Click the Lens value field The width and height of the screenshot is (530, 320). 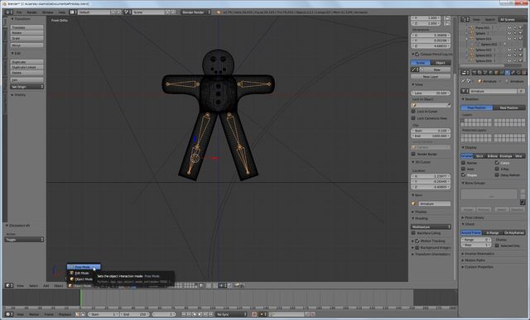(x=431, y=93)
